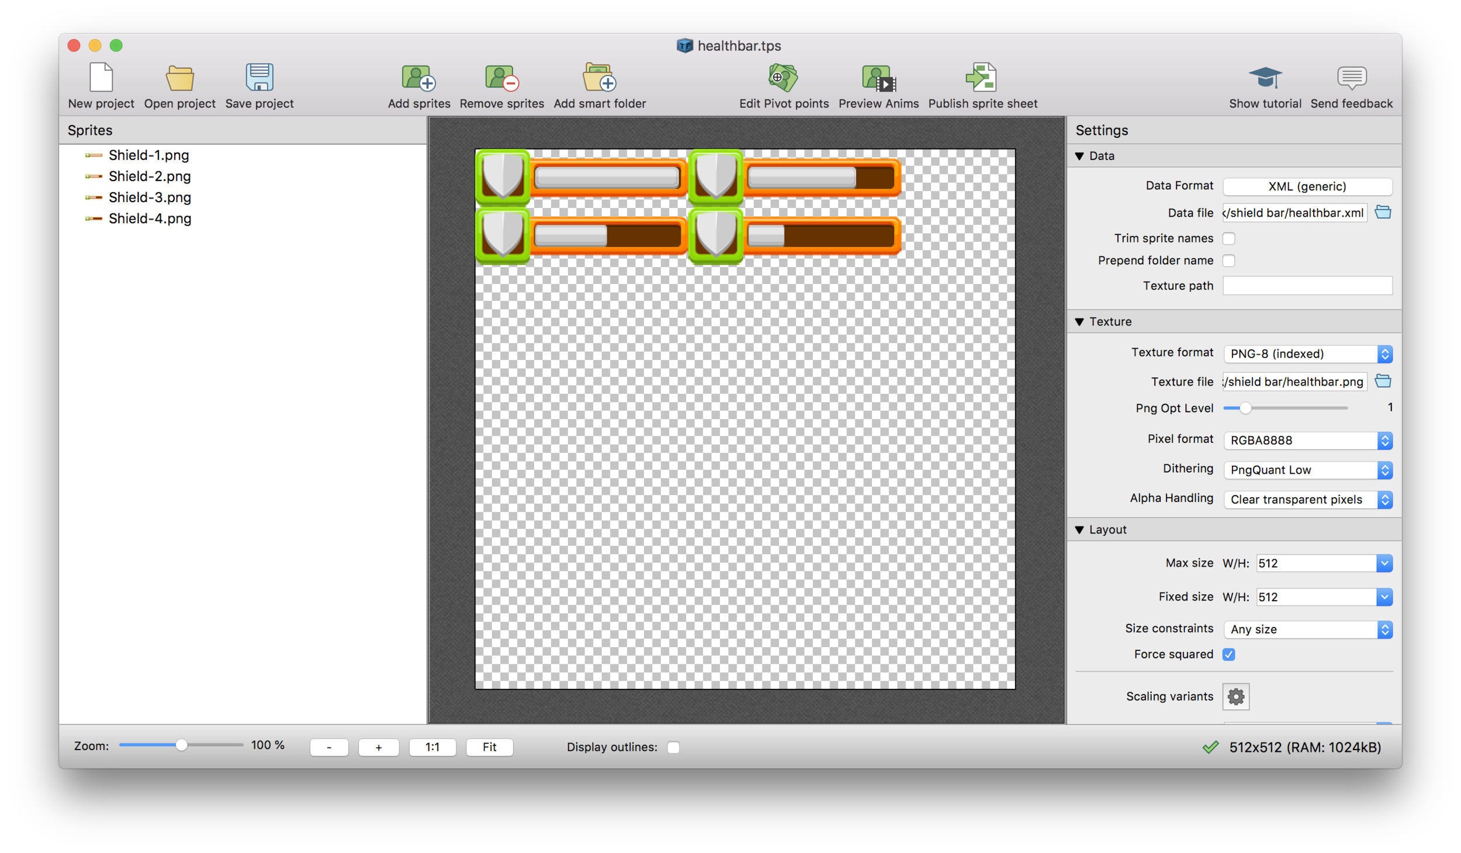Click the Png Opt Level slider

click(x=1285, y=408)
